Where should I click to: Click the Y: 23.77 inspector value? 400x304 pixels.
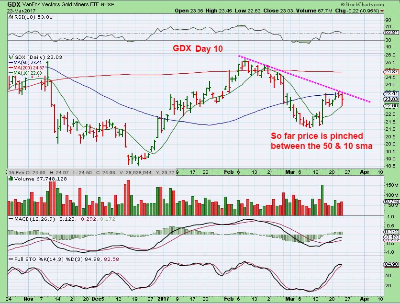165,172
